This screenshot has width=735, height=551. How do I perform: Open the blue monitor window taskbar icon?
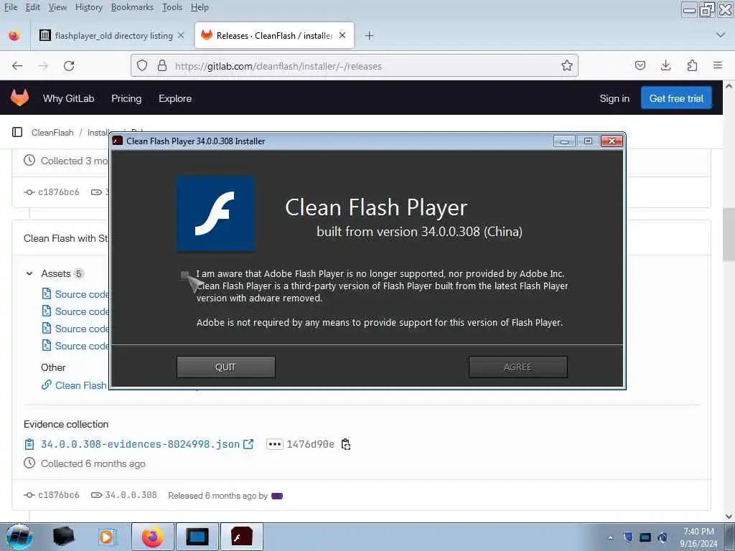pos(197,537)
